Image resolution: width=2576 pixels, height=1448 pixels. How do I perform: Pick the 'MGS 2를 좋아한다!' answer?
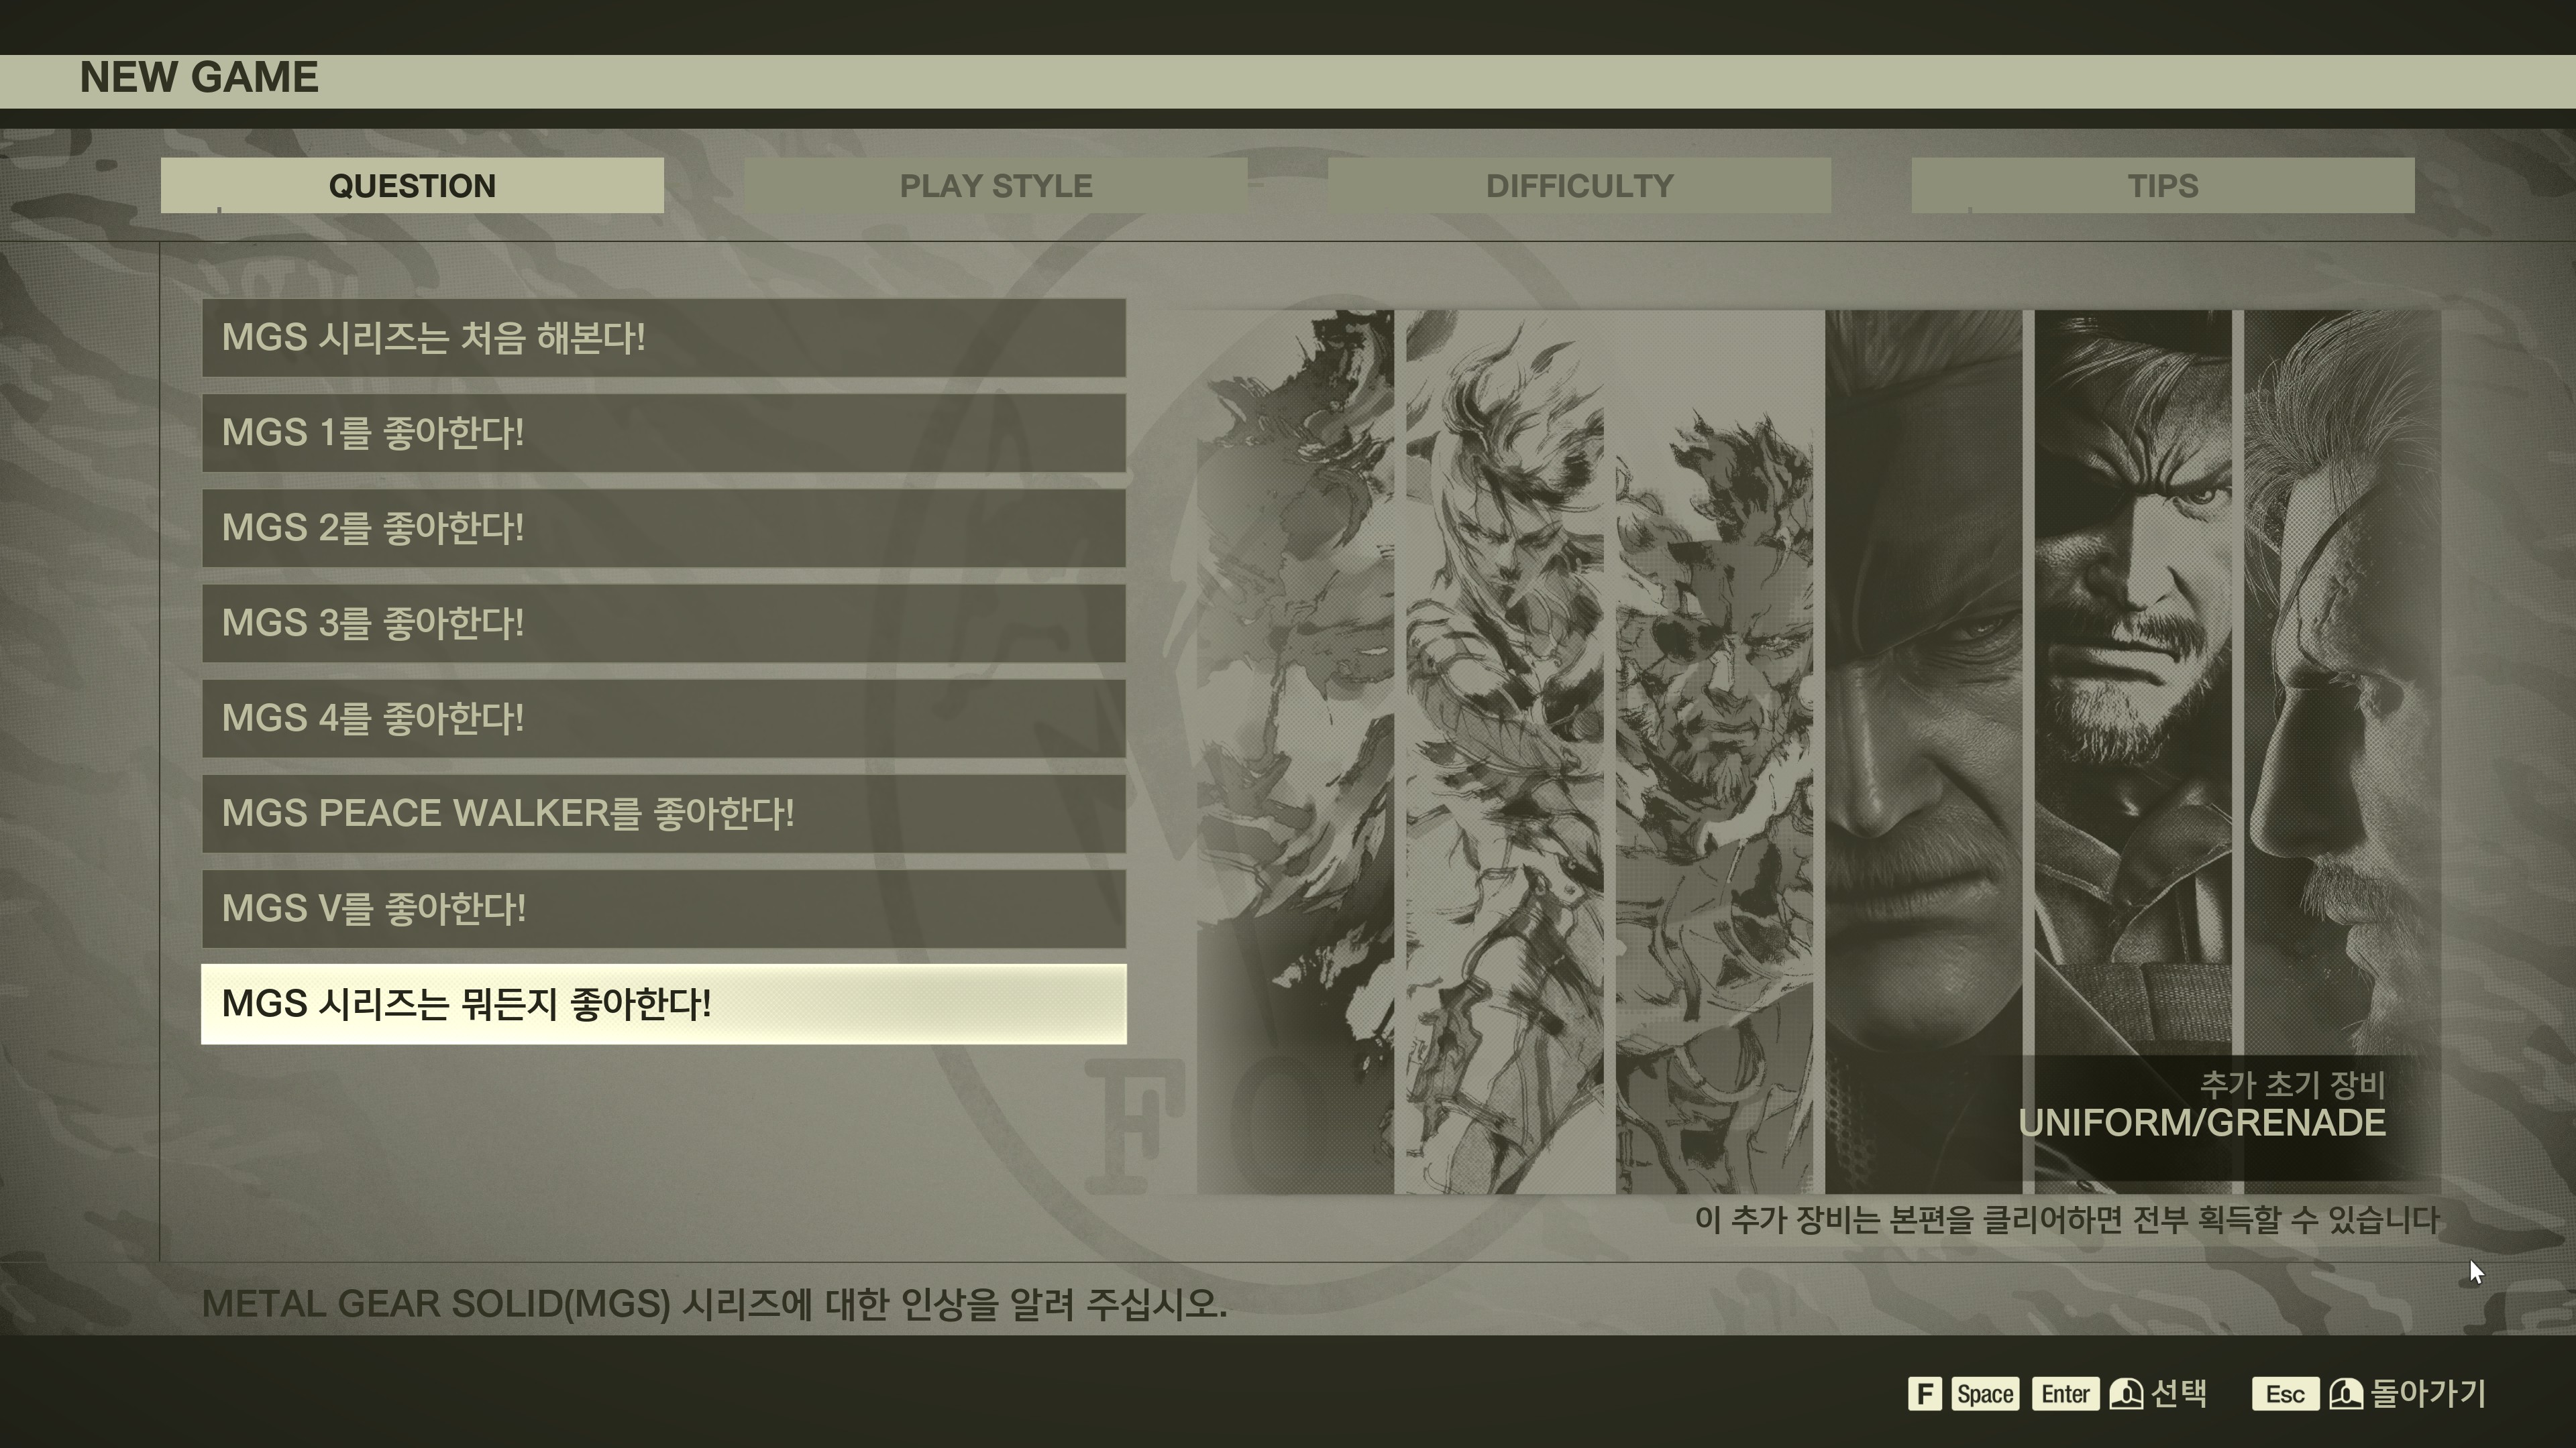664,528
